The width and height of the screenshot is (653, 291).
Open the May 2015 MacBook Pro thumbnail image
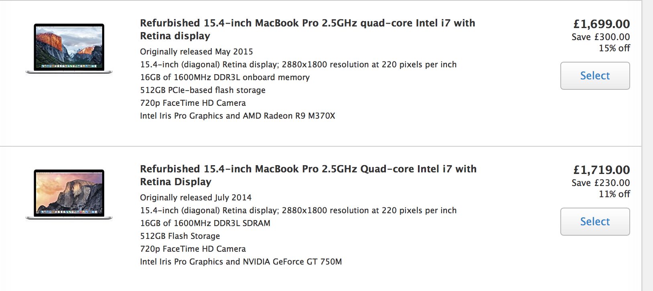click(69, 48)
